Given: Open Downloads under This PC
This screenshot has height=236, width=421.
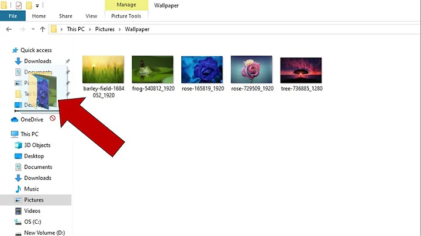Looking at the screenshot, I should [37, 178].
